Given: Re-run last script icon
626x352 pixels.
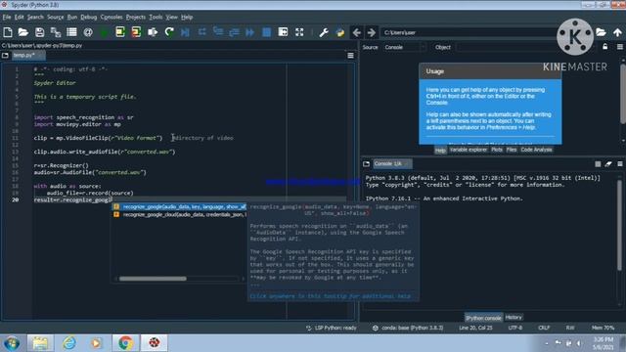Looking at the screenshot, I should coord(169,32).
